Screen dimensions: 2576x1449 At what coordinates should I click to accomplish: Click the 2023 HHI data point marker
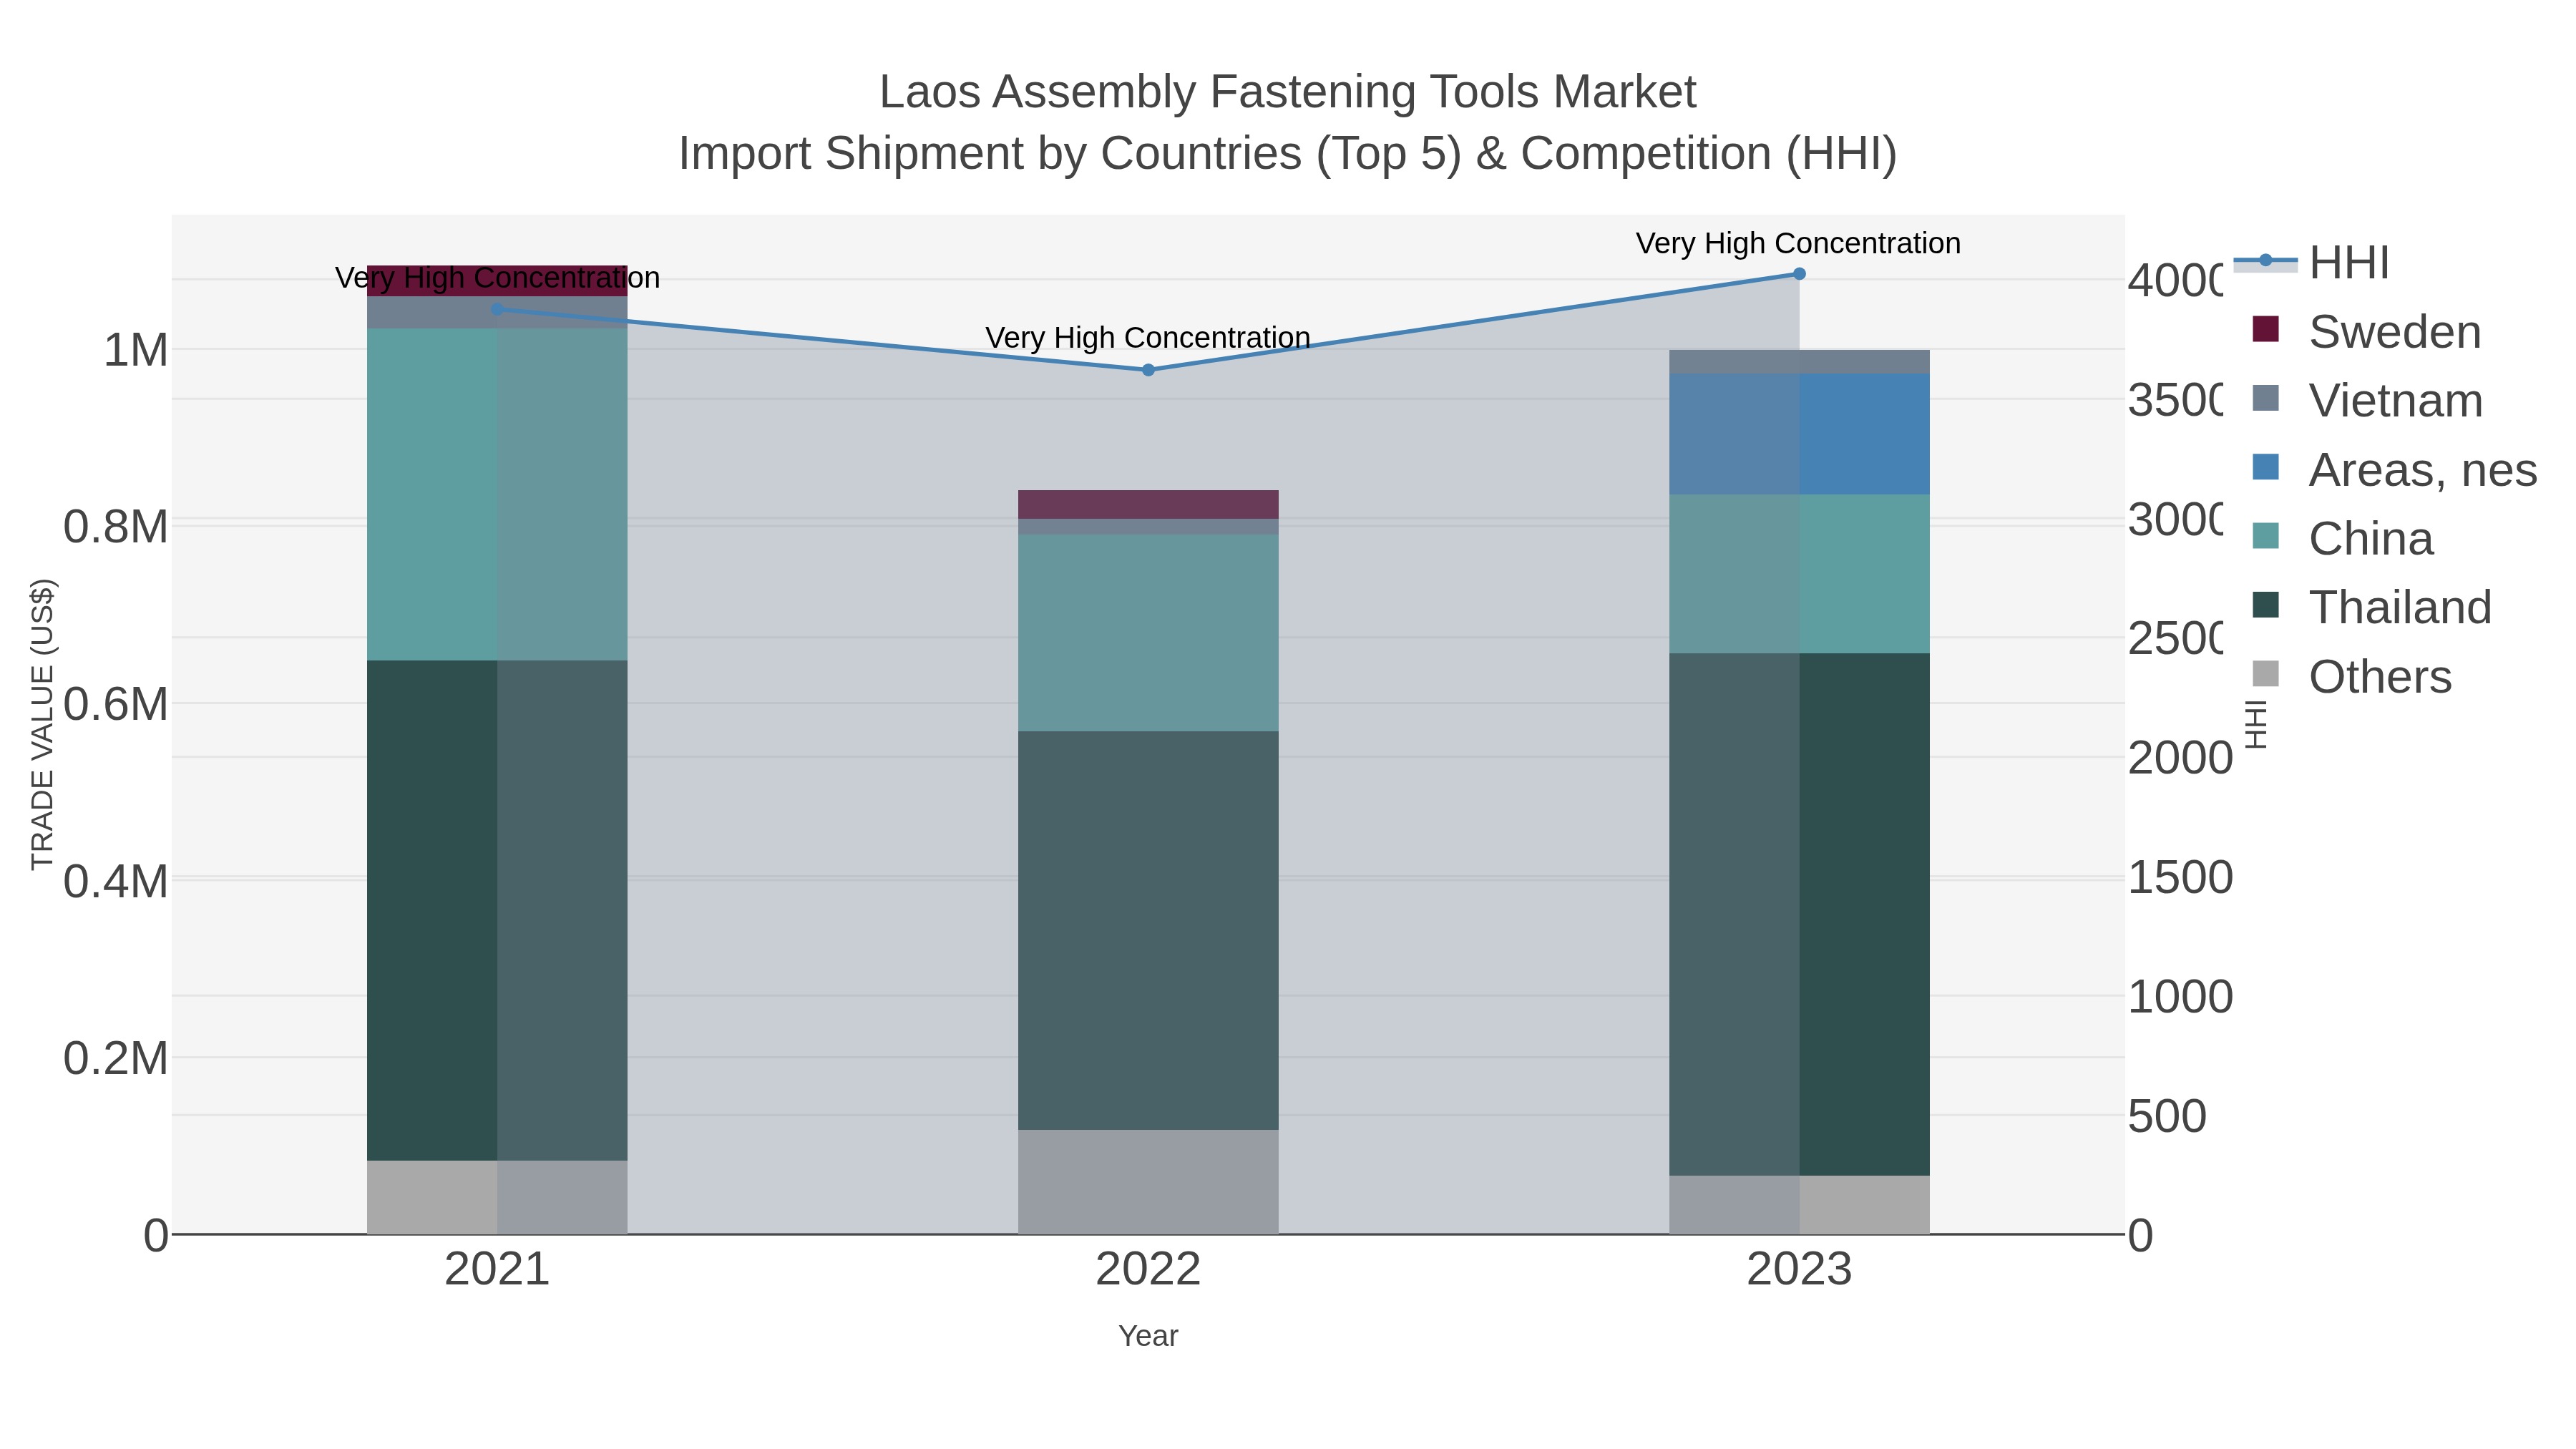pos(1799,274)
